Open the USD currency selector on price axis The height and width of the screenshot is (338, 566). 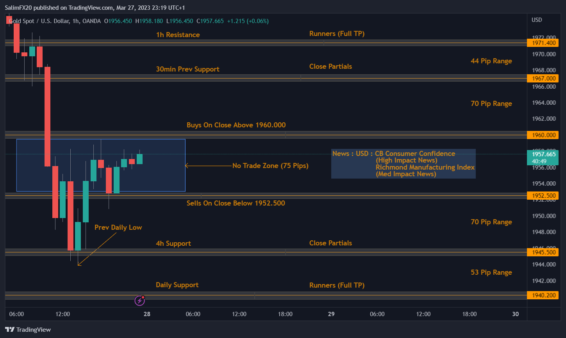pos(537,20)
